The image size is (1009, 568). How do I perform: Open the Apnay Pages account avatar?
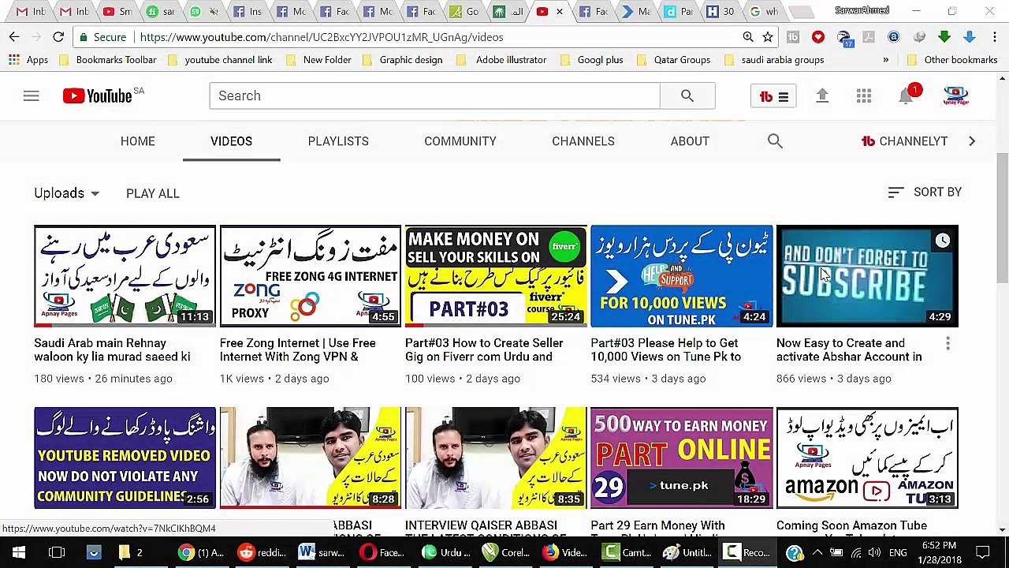[956, 96]
